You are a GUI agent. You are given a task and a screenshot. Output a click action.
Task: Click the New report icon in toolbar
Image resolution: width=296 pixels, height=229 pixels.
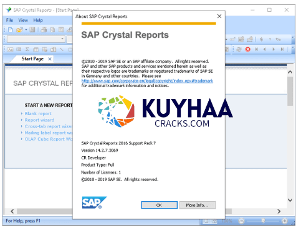tap(11, 30)
